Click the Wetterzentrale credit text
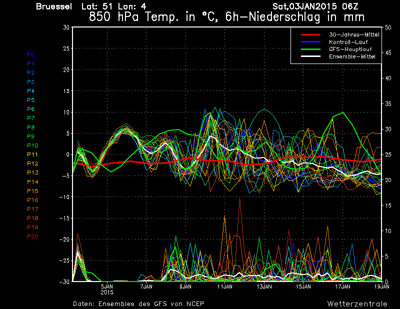 pos(357,304)
